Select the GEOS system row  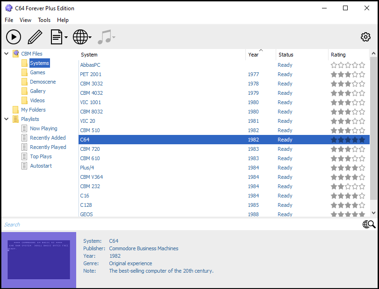[224, 214]
